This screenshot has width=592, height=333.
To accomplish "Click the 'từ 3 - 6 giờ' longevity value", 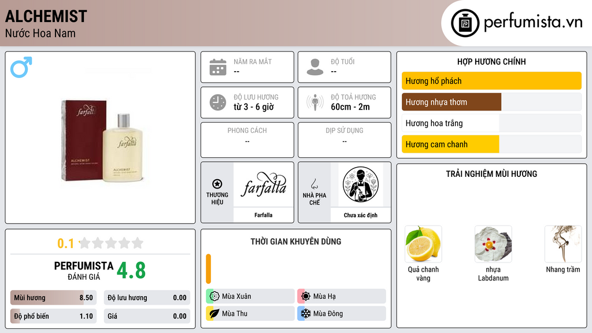I will [x=254, y=107].
